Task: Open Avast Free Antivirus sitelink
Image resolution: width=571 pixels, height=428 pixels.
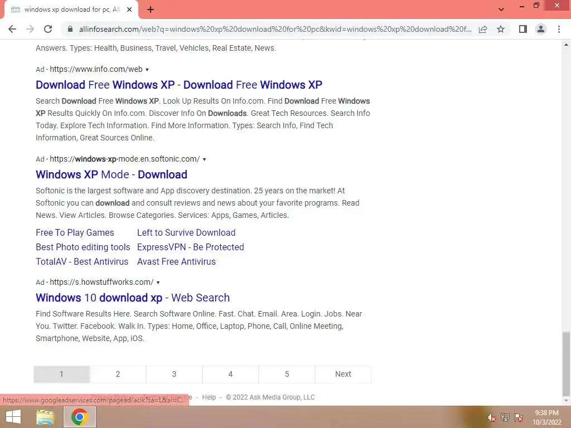Action: (x=176, y=262)
